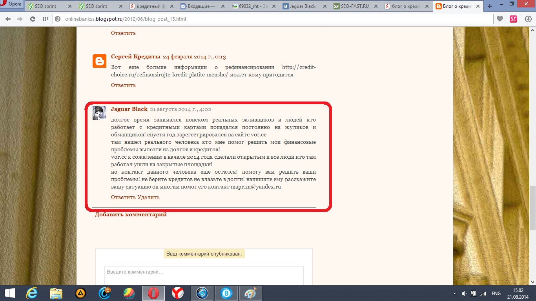Viewport: 536px width, 301px height.
Task: Open the network signal tray icon
Action: point(483,294)
